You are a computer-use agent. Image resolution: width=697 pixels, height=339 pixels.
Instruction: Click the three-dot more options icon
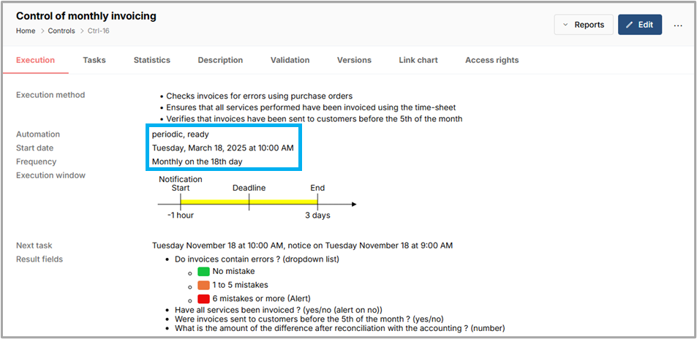tap(678, 25)
